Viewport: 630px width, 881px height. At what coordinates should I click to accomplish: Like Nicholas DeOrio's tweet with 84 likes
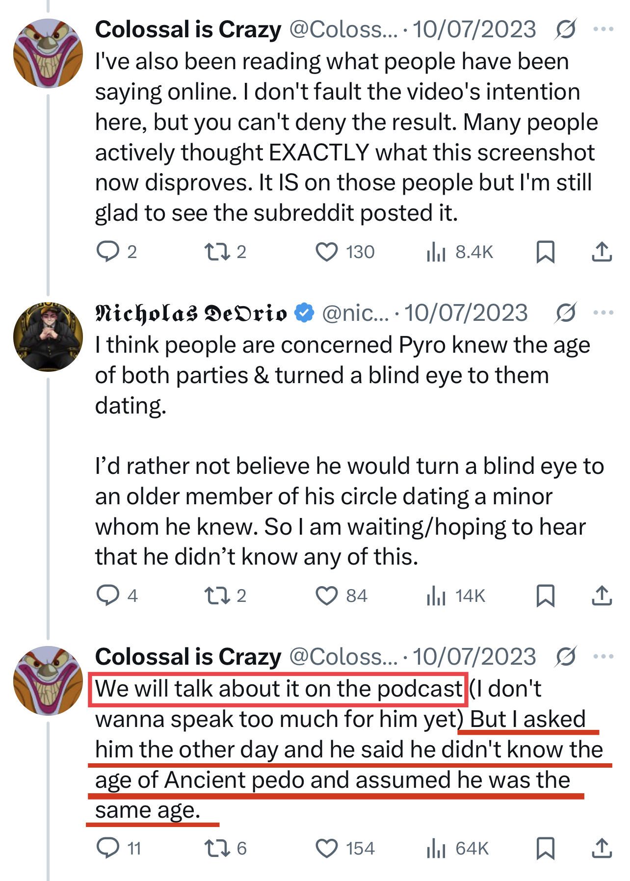tap(326, 596)
